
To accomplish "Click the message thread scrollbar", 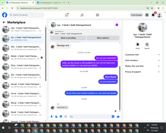I will pos(120,88).
